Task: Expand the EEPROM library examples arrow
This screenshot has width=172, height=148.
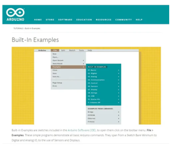Action: [119, 115]
